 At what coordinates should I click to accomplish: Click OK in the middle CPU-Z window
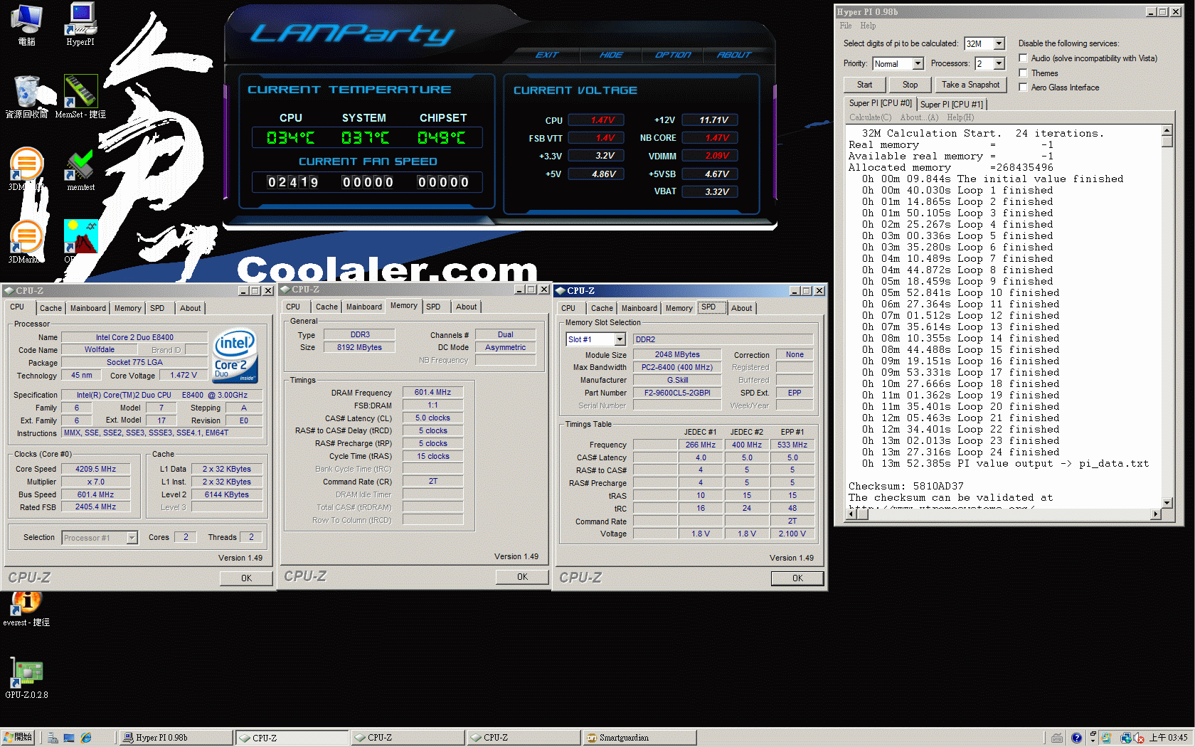(x=522, y=577)
